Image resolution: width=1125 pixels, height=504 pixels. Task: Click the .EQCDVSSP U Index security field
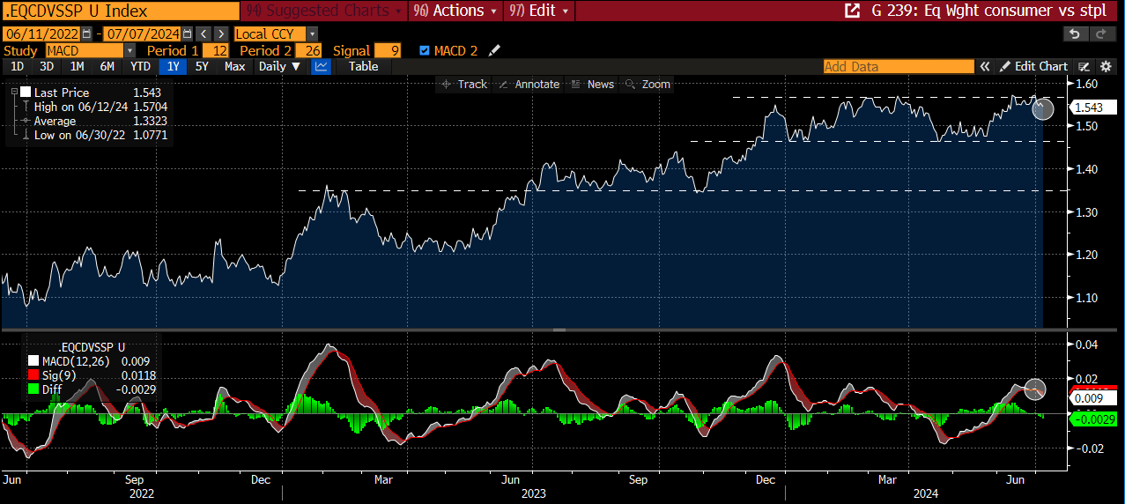coord(119,11)
